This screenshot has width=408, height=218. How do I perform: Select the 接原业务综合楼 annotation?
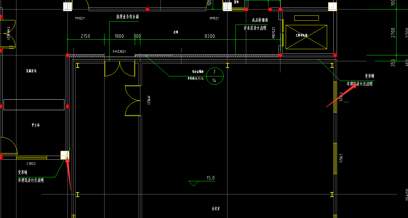[128, 17]
